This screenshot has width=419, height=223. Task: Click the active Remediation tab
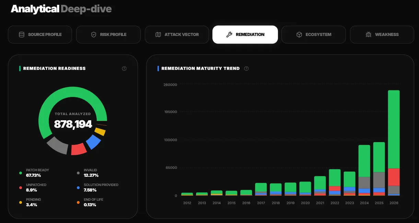point(245,35)
